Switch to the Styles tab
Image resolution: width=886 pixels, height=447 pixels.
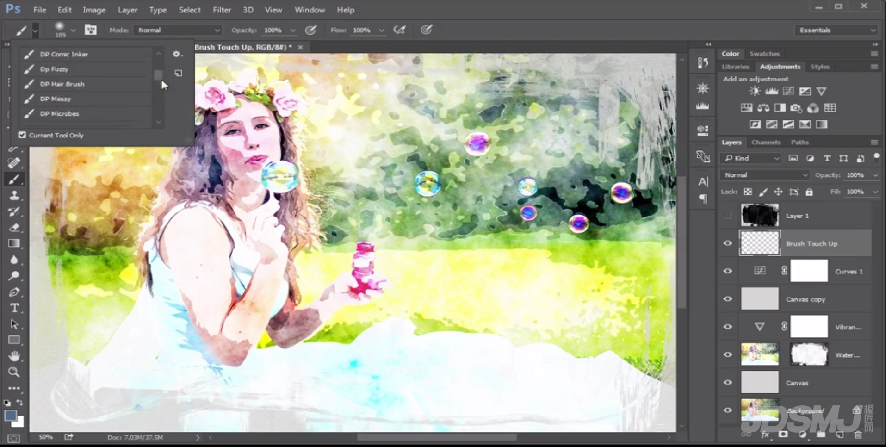pyautogui.click(x=820, y=67)
